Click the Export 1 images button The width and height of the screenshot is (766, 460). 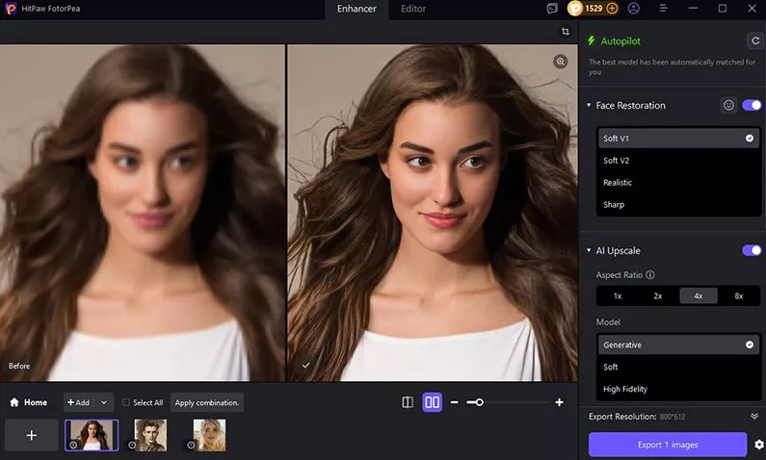pyautogui.click(x=668, y=445)
